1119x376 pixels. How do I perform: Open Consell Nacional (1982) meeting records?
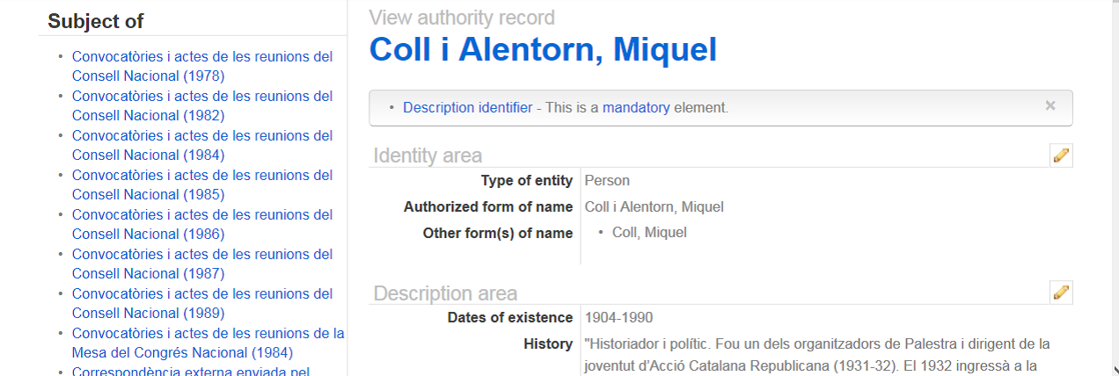point(202,105)
